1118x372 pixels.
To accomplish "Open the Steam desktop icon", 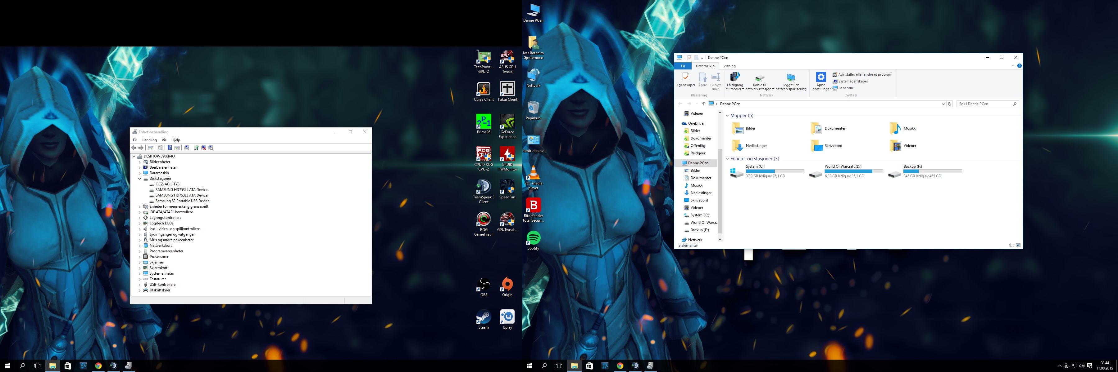I will pos(484,320).
